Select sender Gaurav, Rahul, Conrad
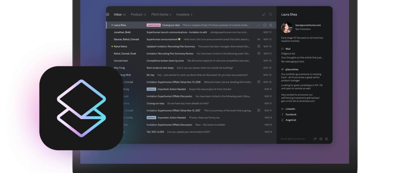Viewport: 394px width, 173px height. [126, 39]
